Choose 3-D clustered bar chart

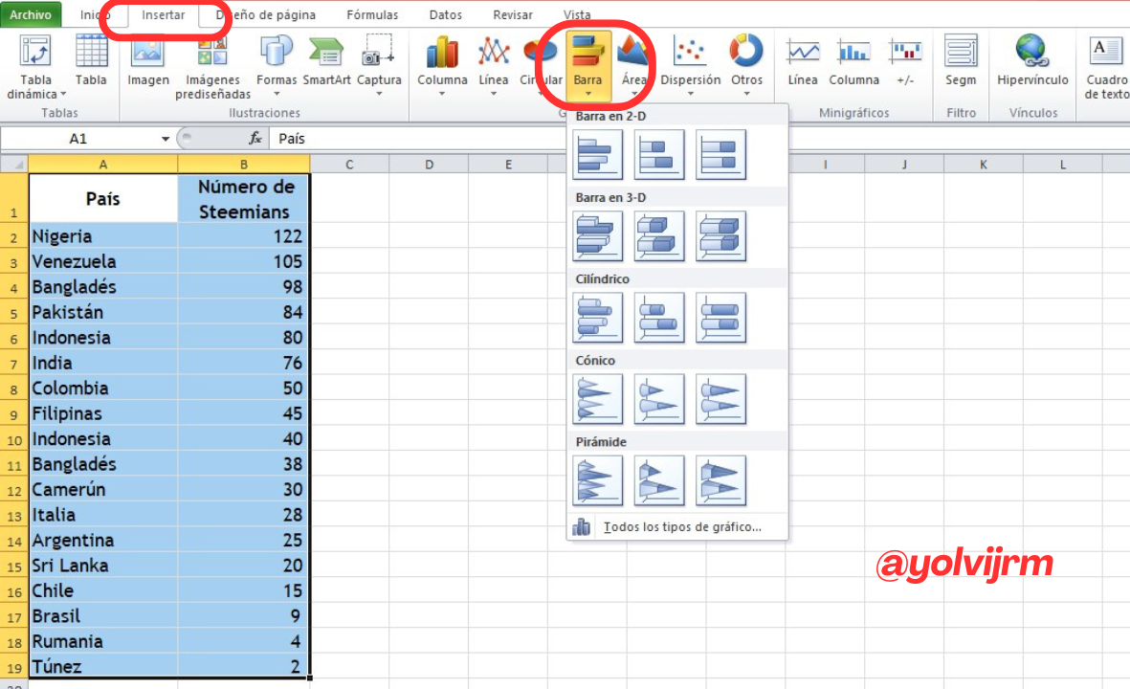coord(597,235)
